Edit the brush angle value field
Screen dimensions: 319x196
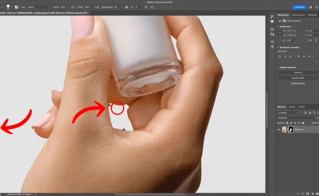click(x=137, y=7)
